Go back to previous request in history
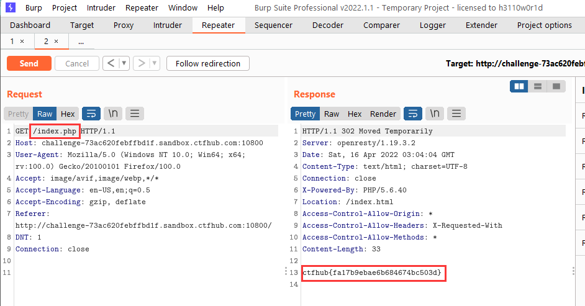 point(111,63)
